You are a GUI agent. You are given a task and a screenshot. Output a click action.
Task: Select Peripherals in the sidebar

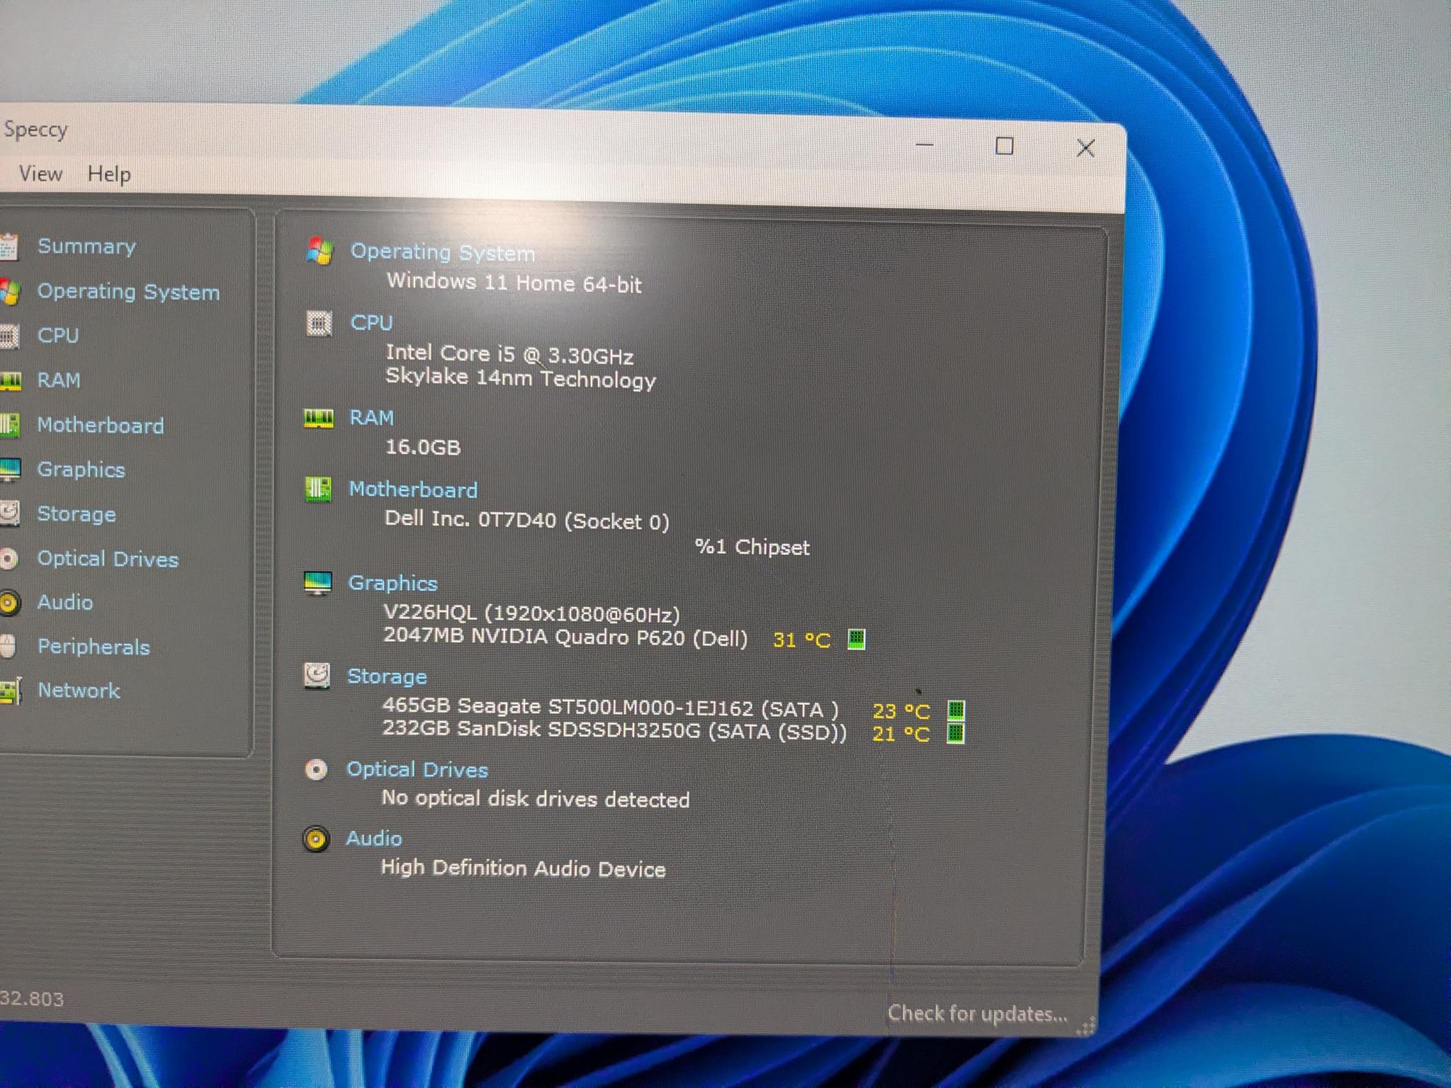coord(94,647)
